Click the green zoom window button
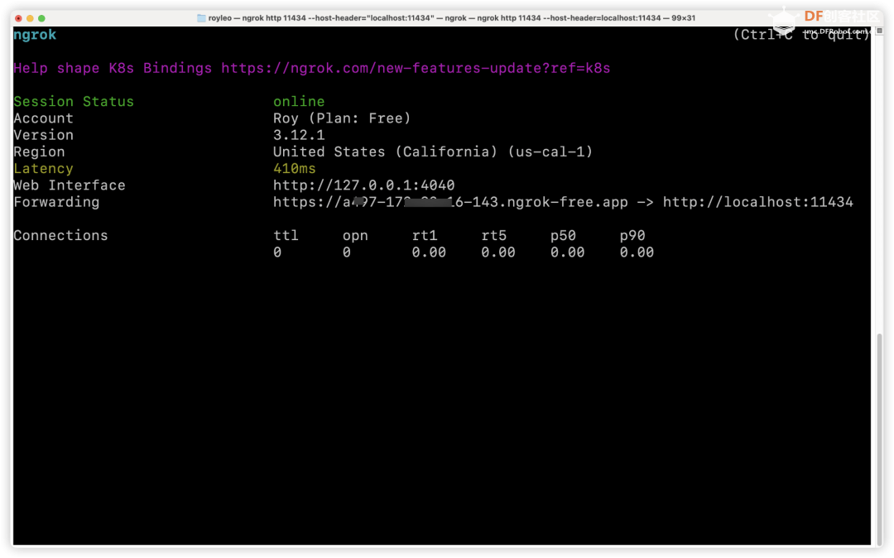Image resolution: width=894 pixels, height=558 pixels. [x=41, y=18]
